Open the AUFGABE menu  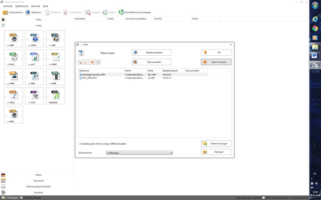pyautogui.click(x=8, y=6)
